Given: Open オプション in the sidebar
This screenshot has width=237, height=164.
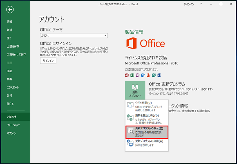Looking at the screenshot, I should (11, 133).
